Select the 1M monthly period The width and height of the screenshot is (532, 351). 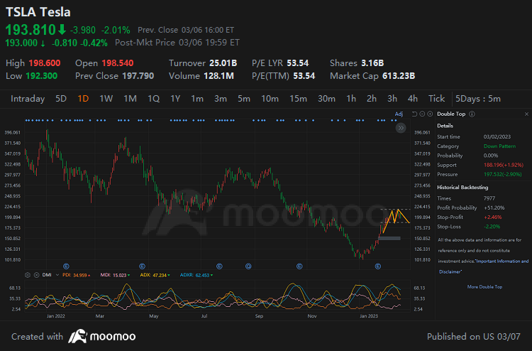[130, 99]
